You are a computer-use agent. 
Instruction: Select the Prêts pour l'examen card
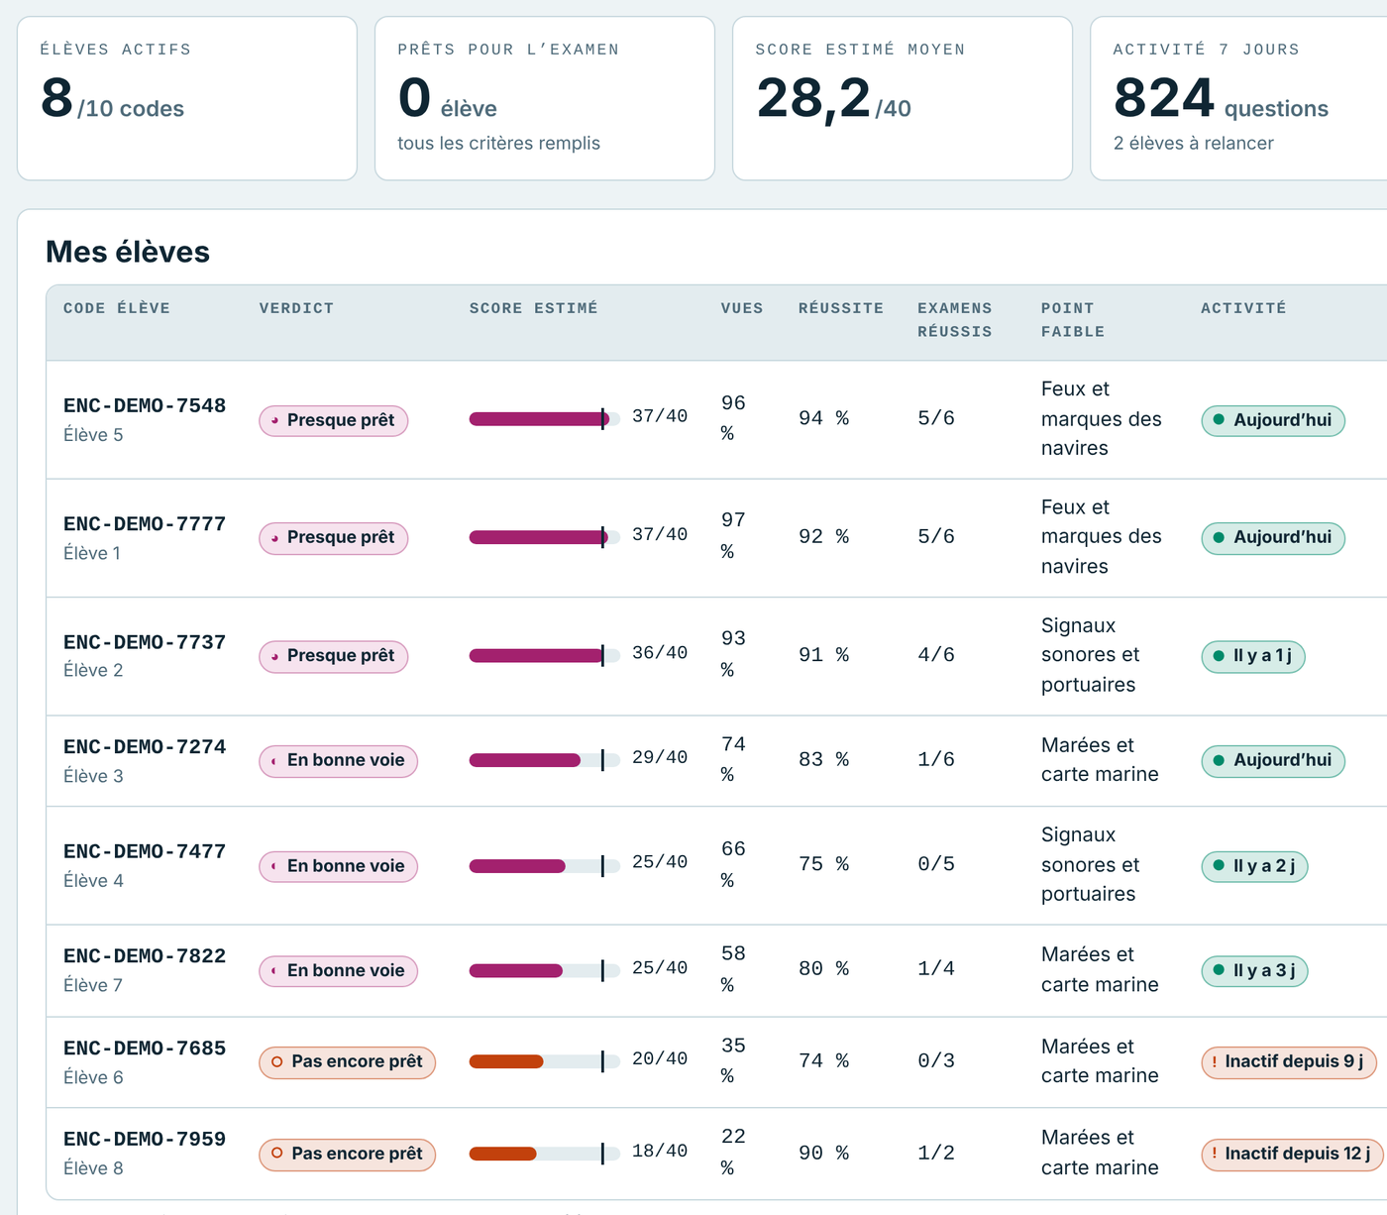point(545,98)
